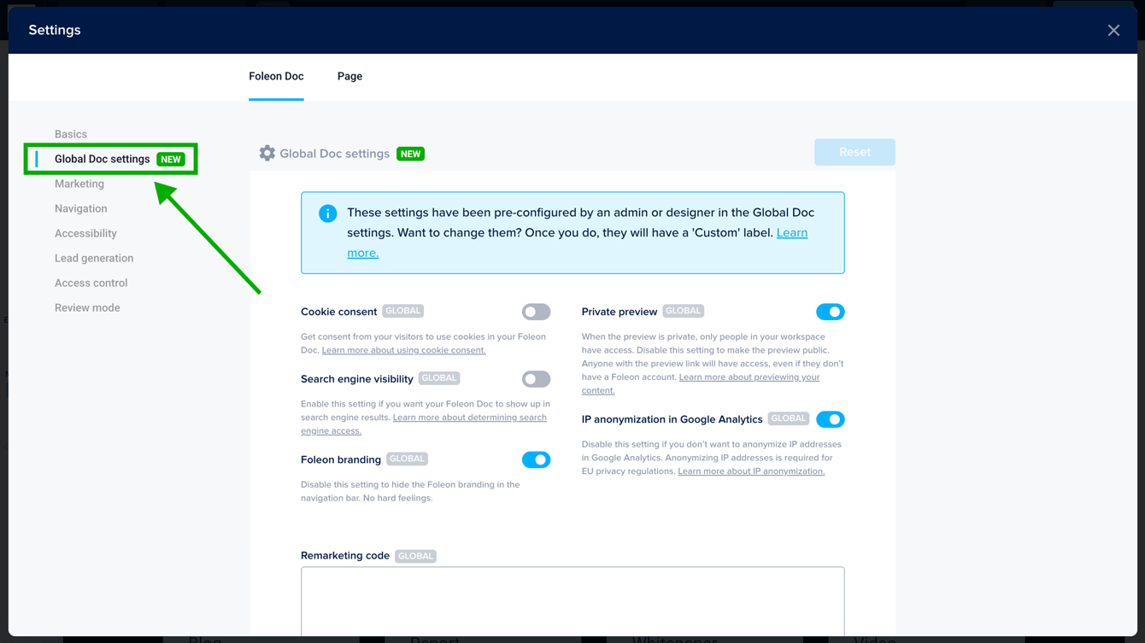Viewport: 1145px width, 643px height.
Task: Click the Remarketing code label
Action: [x=345, y=556]
